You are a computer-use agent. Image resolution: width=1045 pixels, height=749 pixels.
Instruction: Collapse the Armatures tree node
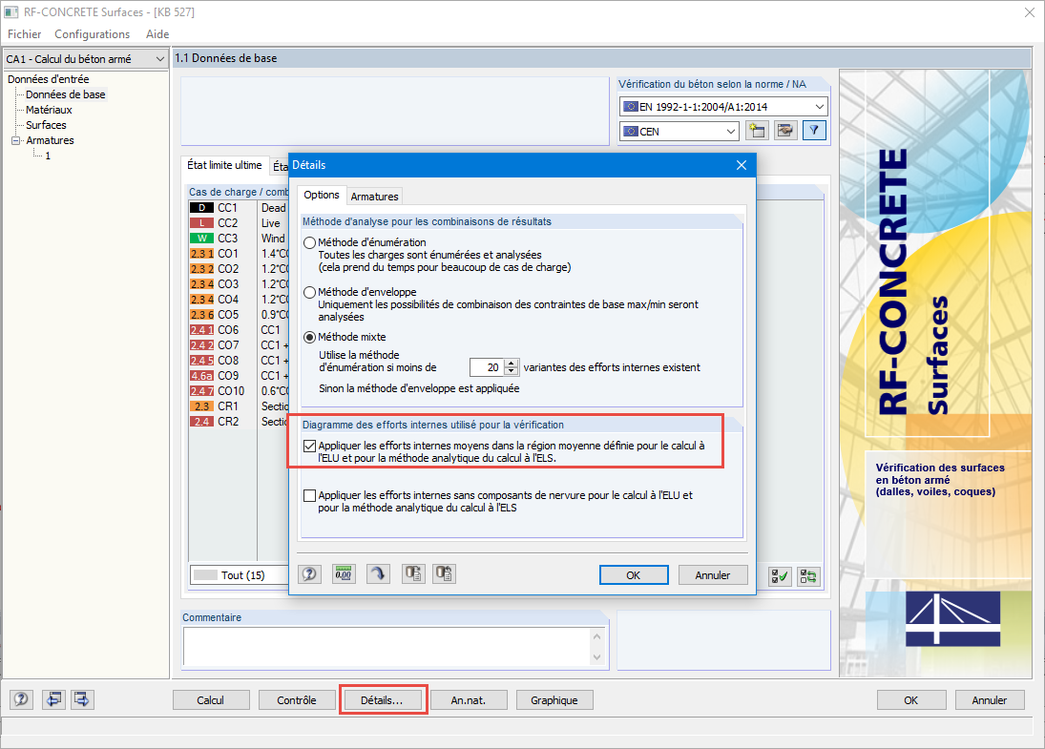pos(16,140)
